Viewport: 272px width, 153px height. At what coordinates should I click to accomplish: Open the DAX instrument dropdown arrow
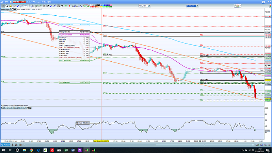4,2
